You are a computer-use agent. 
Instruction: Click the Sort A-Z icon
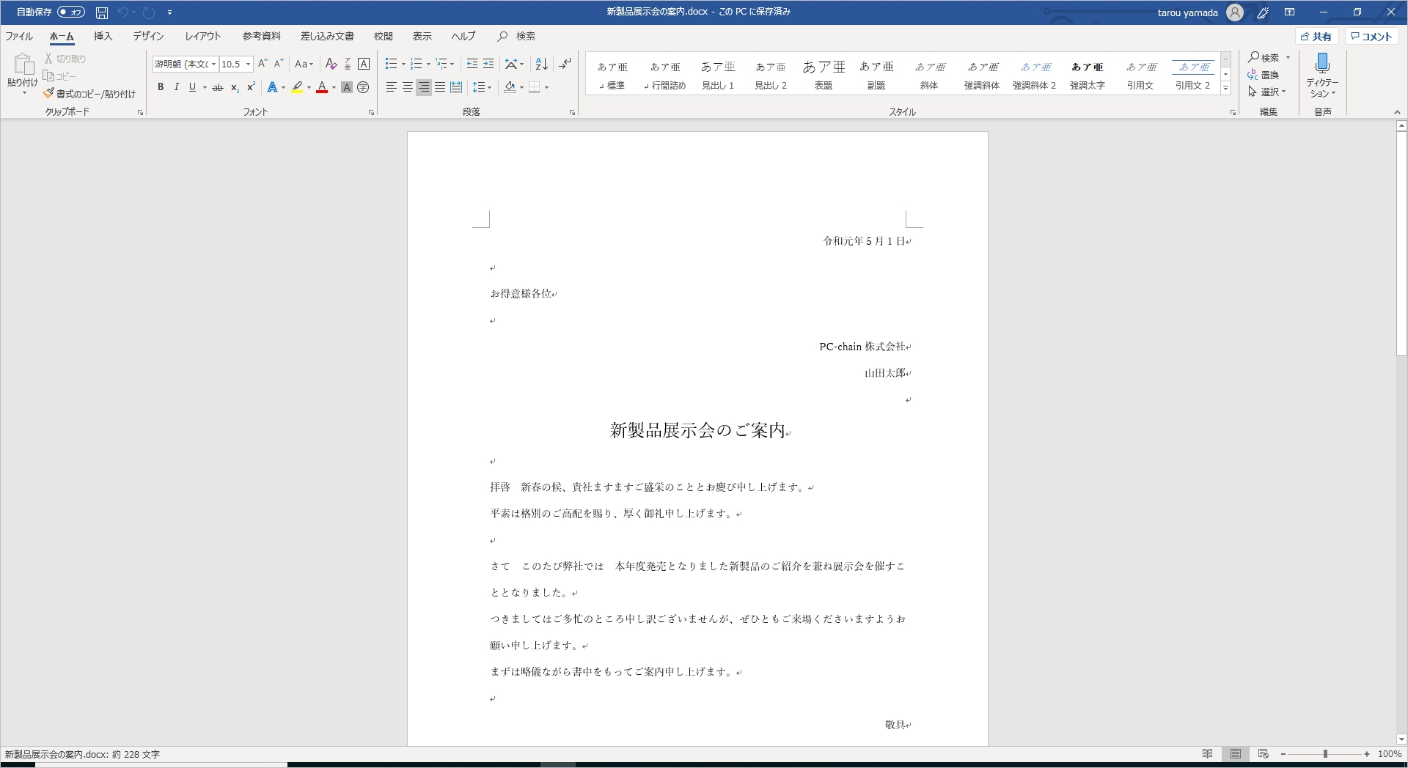tap(542, 64)
